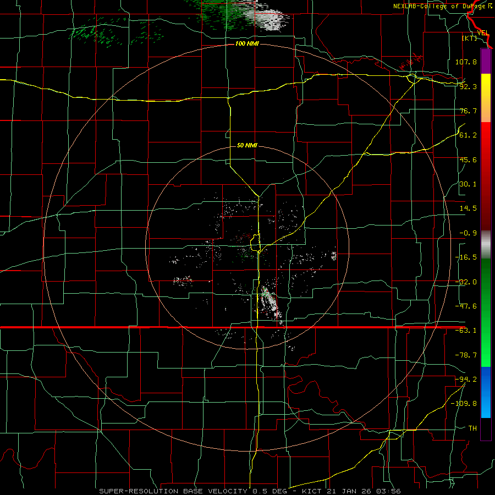This screenshot has height=495, width=495.
Task: Select the 45.6 velocity scale value
Action: [468, 159]
